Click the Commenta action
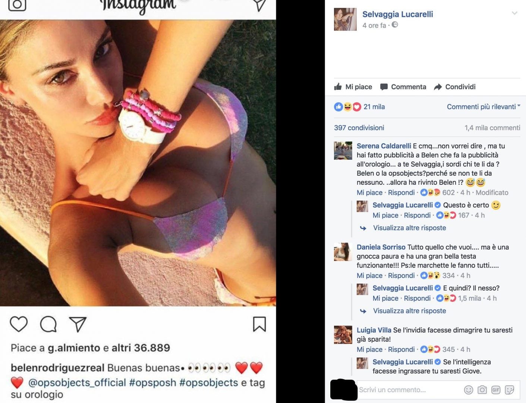The image size is (526, 403). 403,87
